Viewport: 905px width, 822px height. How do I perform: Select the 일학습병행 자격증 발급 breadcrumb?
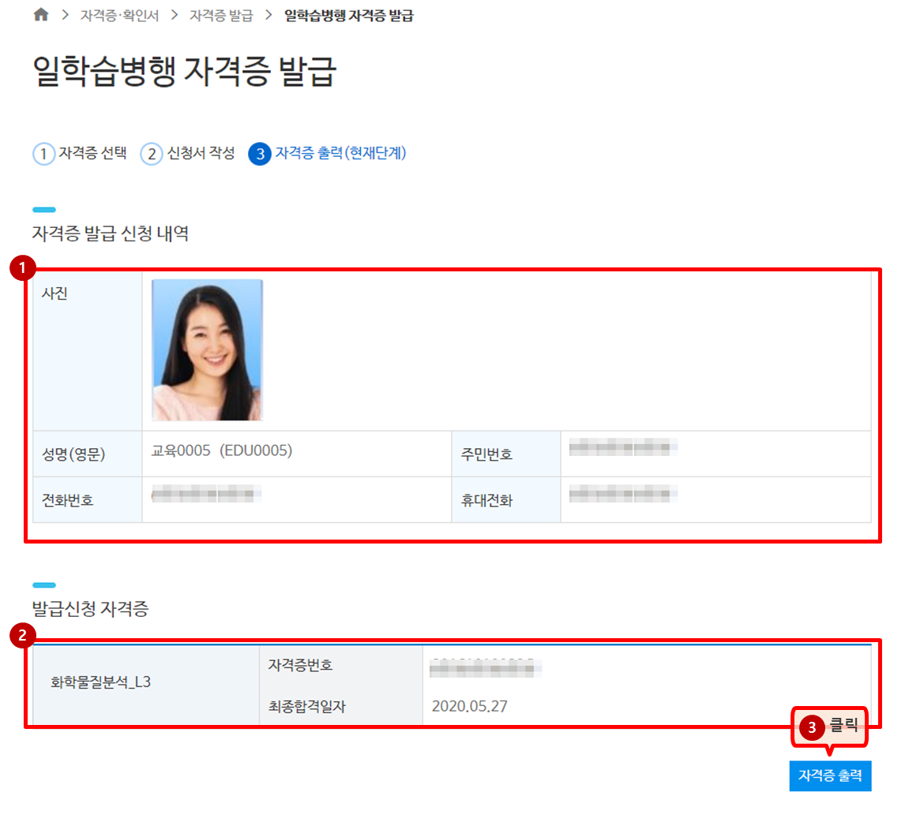pyautogui.click(x=348, y=16)
